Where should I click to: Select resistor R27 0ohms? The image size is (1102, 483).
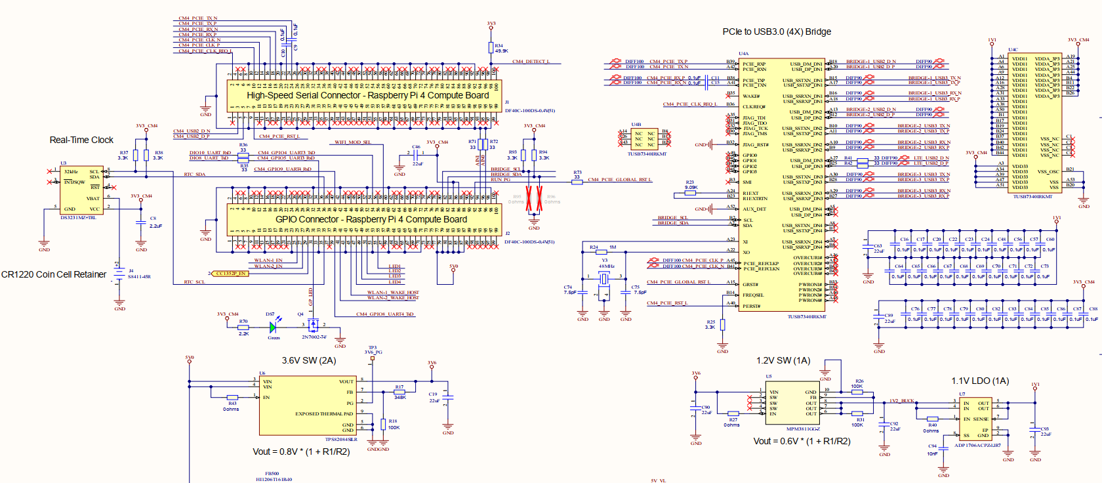pos(733,413)
